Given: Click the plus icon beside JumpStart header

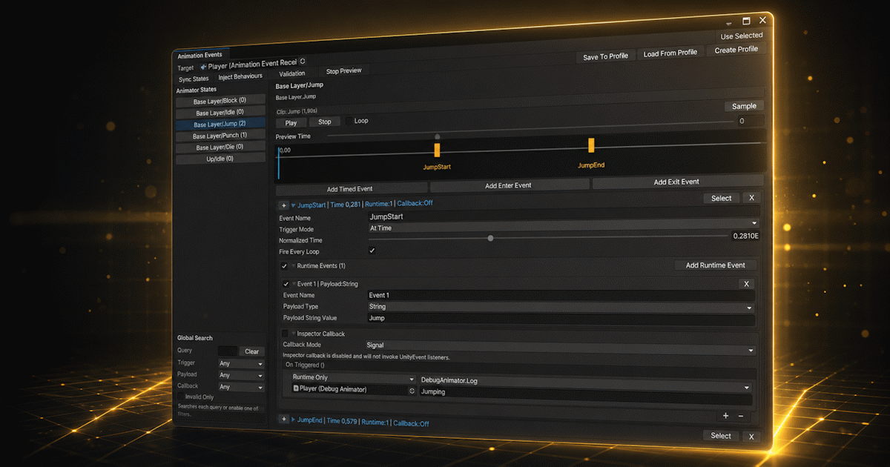Looking at the screenshot, I should click(284, 205).
